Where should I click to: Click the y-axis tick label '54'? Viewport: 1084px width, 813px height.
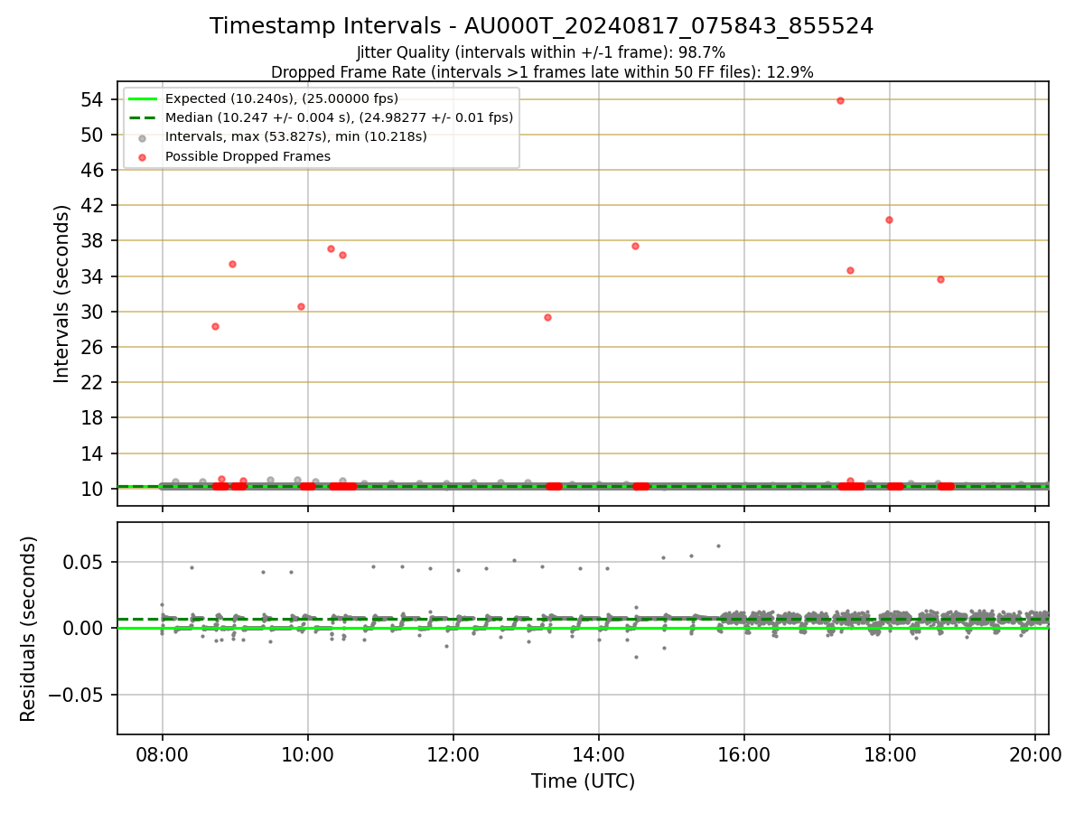pyautogui.click(x=93, y=99)
